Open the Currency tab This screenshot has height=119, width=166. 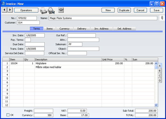coord(64,28)
